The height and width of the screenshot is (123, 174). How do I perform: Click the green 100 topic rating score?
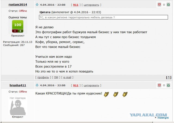click(x=18, y=25)
